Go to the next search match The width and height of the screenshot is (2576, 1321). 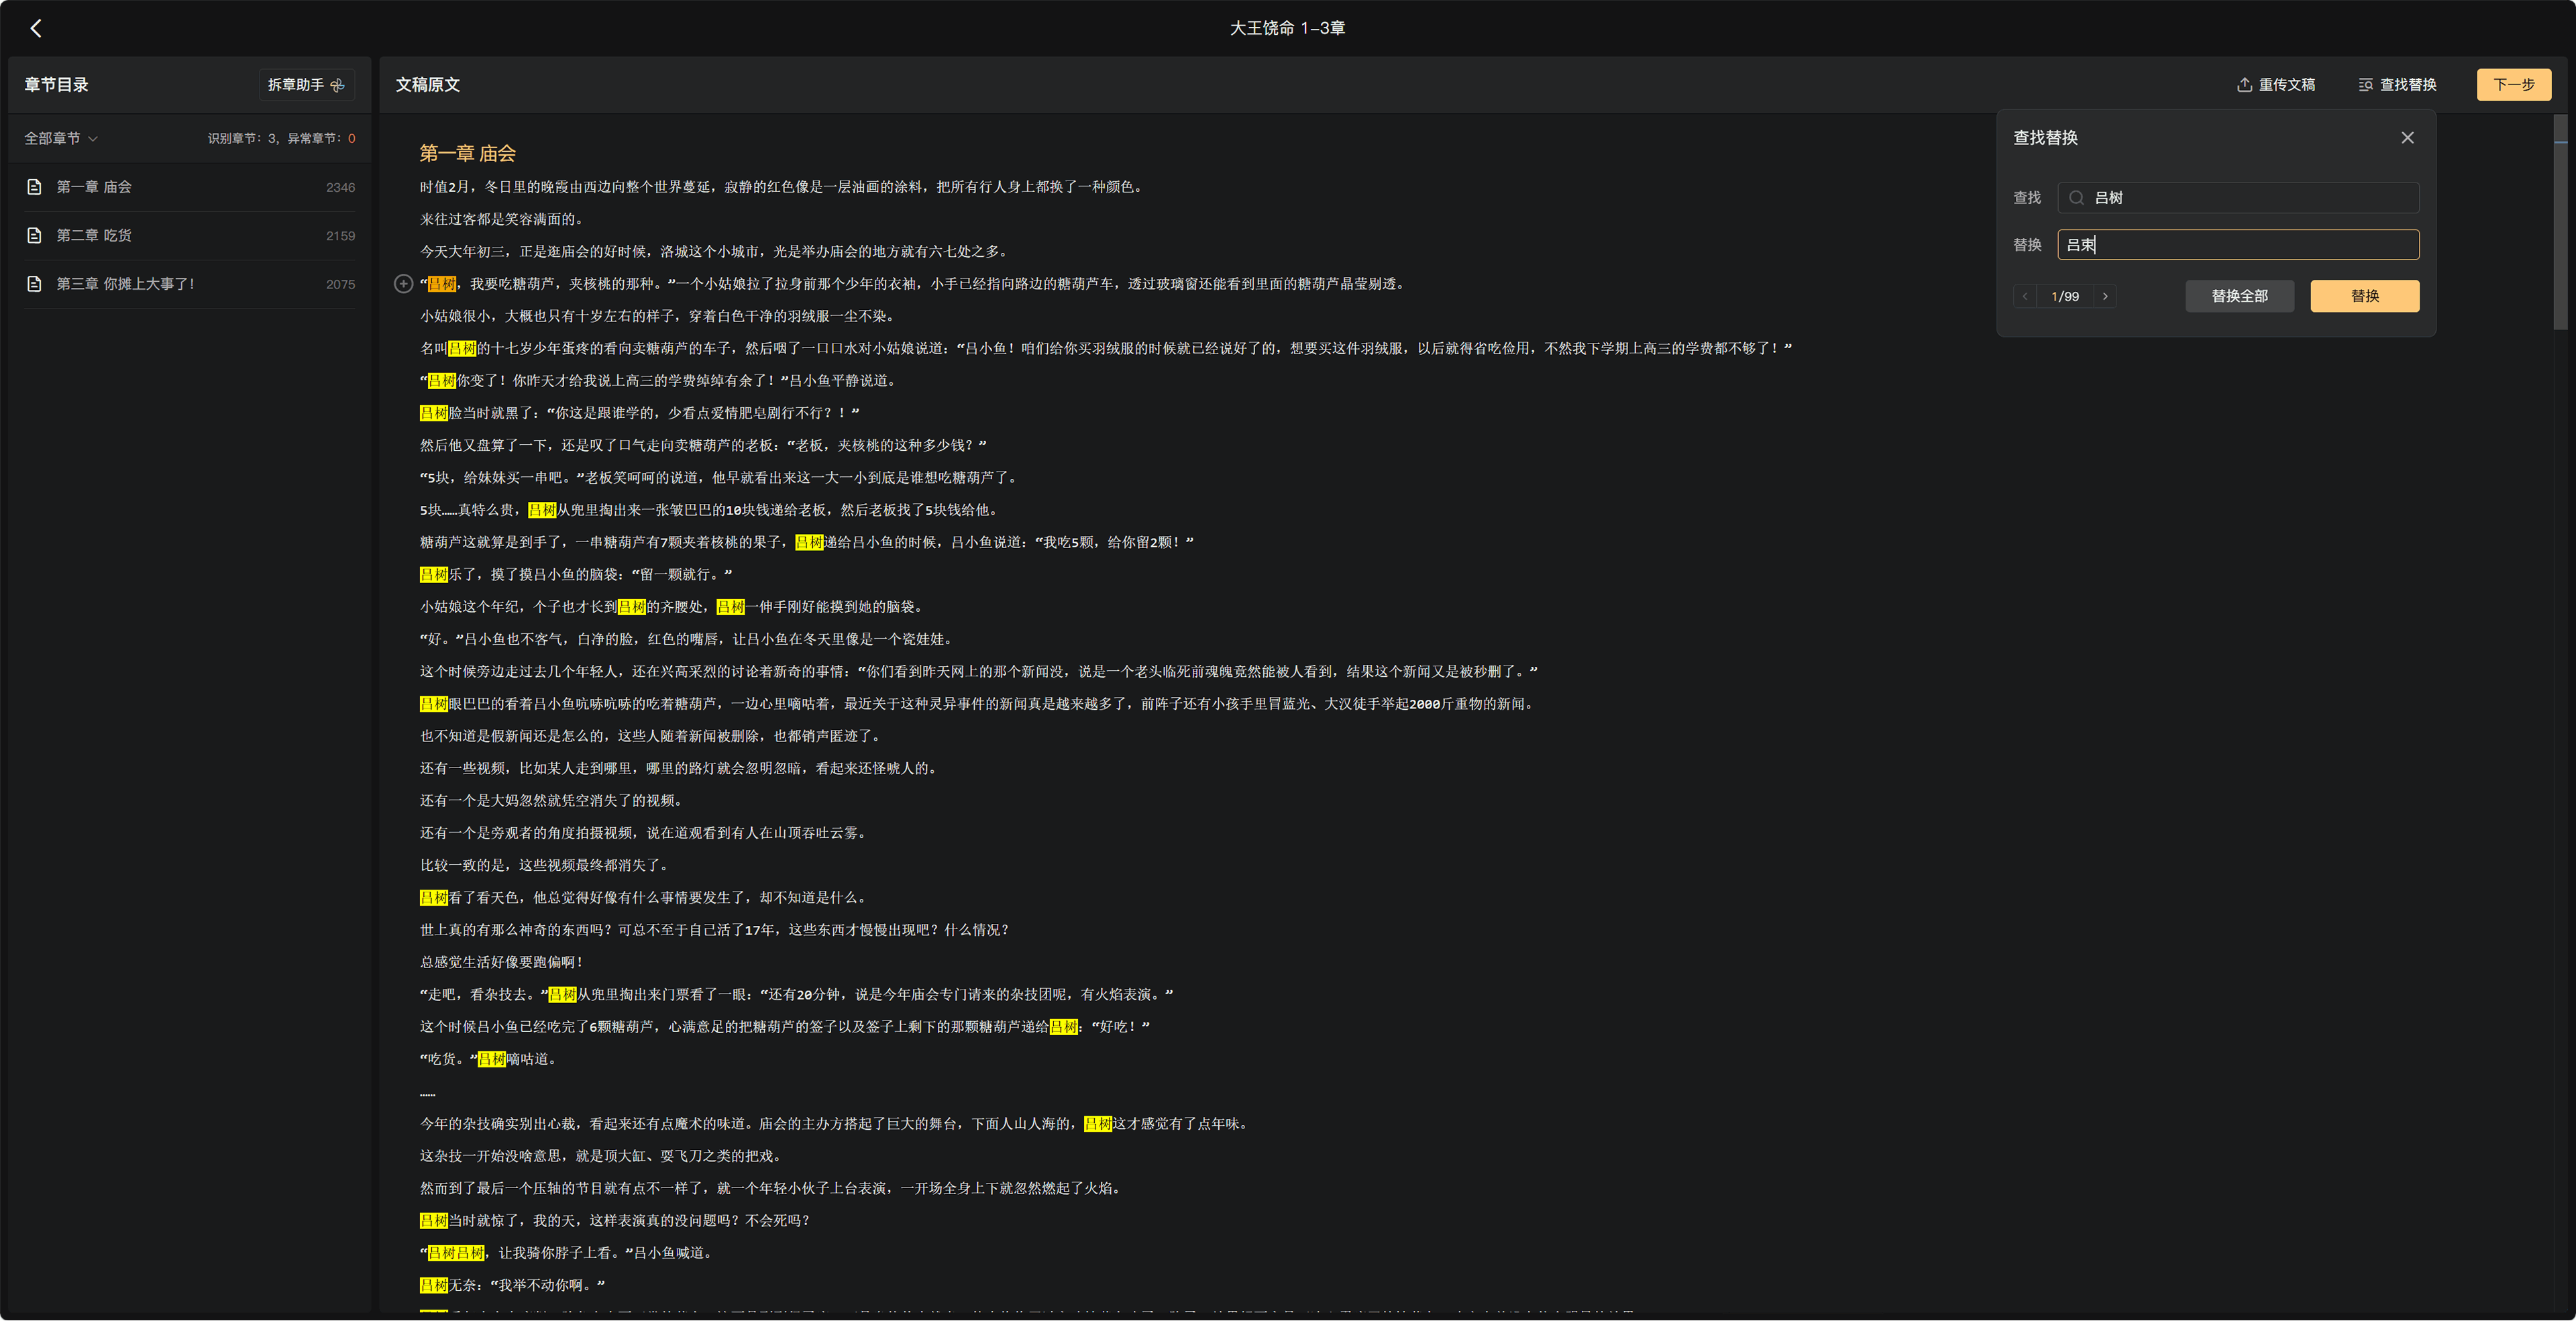2105,297
